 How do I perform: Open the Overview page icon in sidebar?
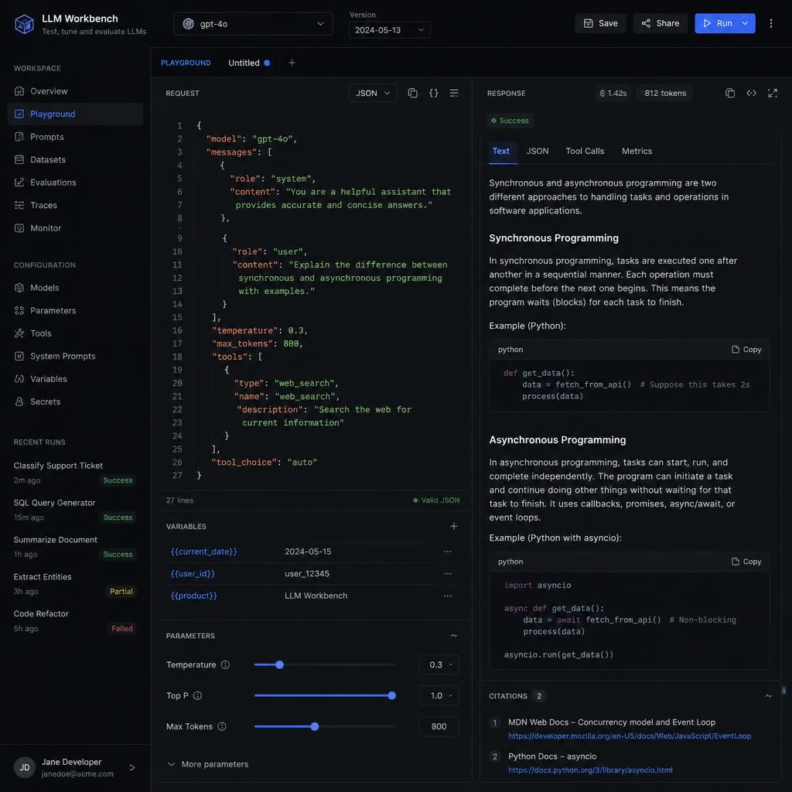click(x=19, y=91)
